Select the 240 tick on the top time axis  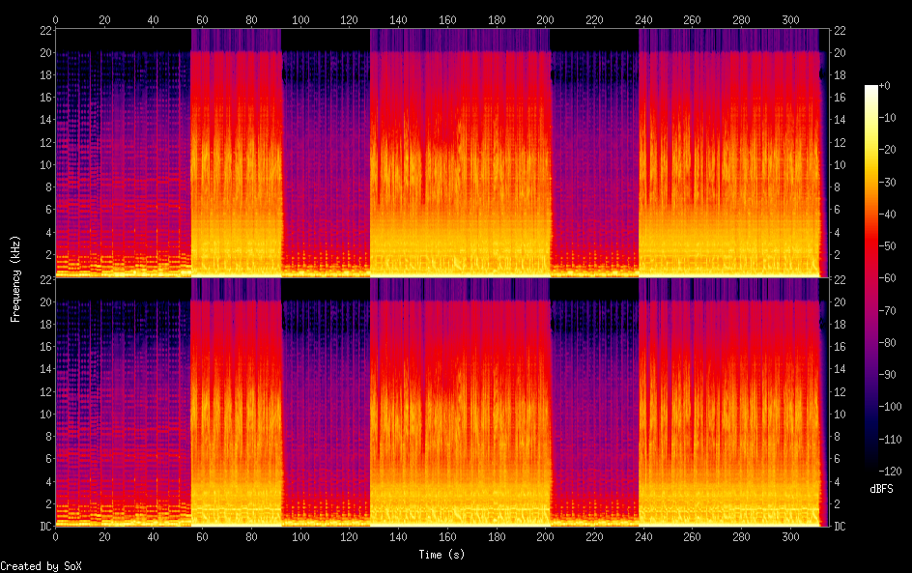643,19
